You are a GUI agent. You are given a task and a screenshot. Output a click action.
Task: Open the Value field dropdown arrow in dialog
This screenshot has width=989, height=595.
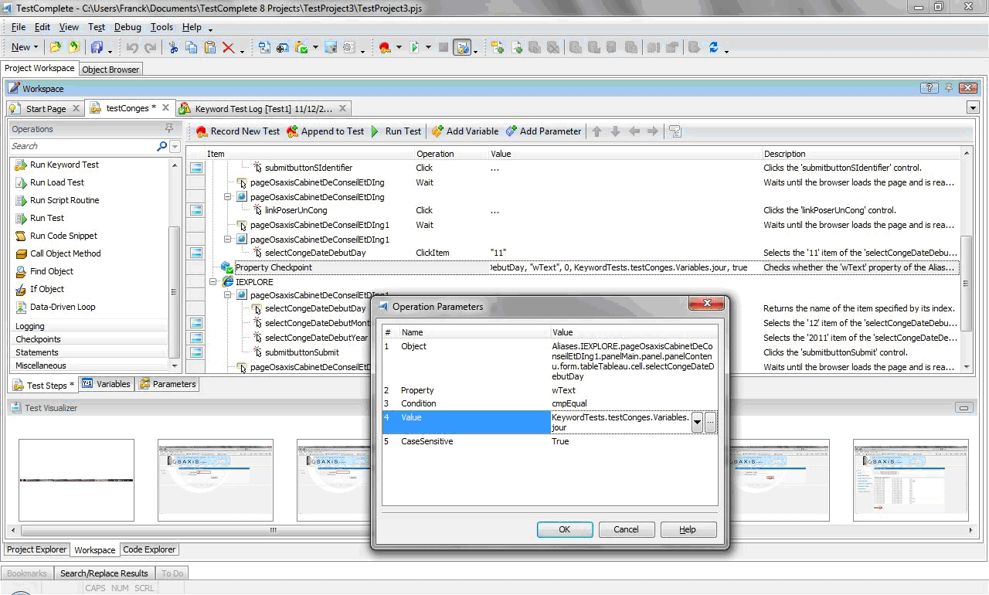(x=697, y=422)
